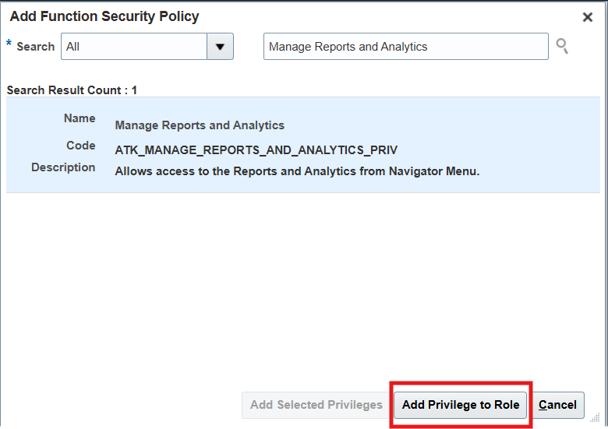Click the ATK_MANAGE_REPORTS_AND_ANALYTICS_PRIV code value
This screenshot has height=429, width=608.
(256, 150)
